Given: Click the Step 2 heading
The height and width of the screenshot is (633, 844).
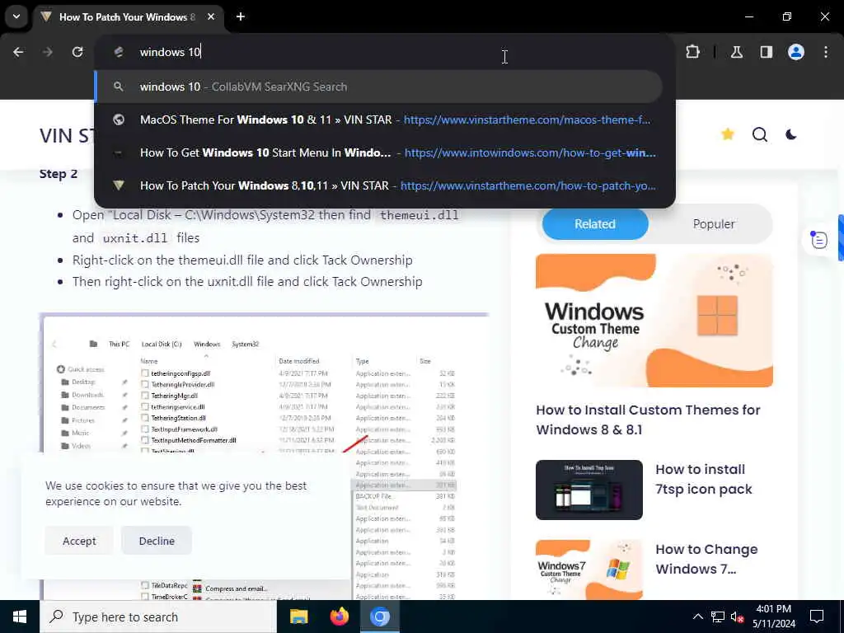Looking at the screenshot, I should pyautogui.click(x=59, y=174).
